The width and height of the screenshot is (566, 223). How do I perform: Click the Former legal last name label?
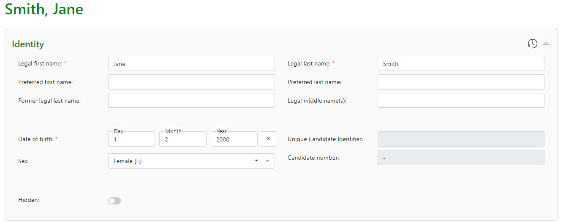(x=49, y=101)
